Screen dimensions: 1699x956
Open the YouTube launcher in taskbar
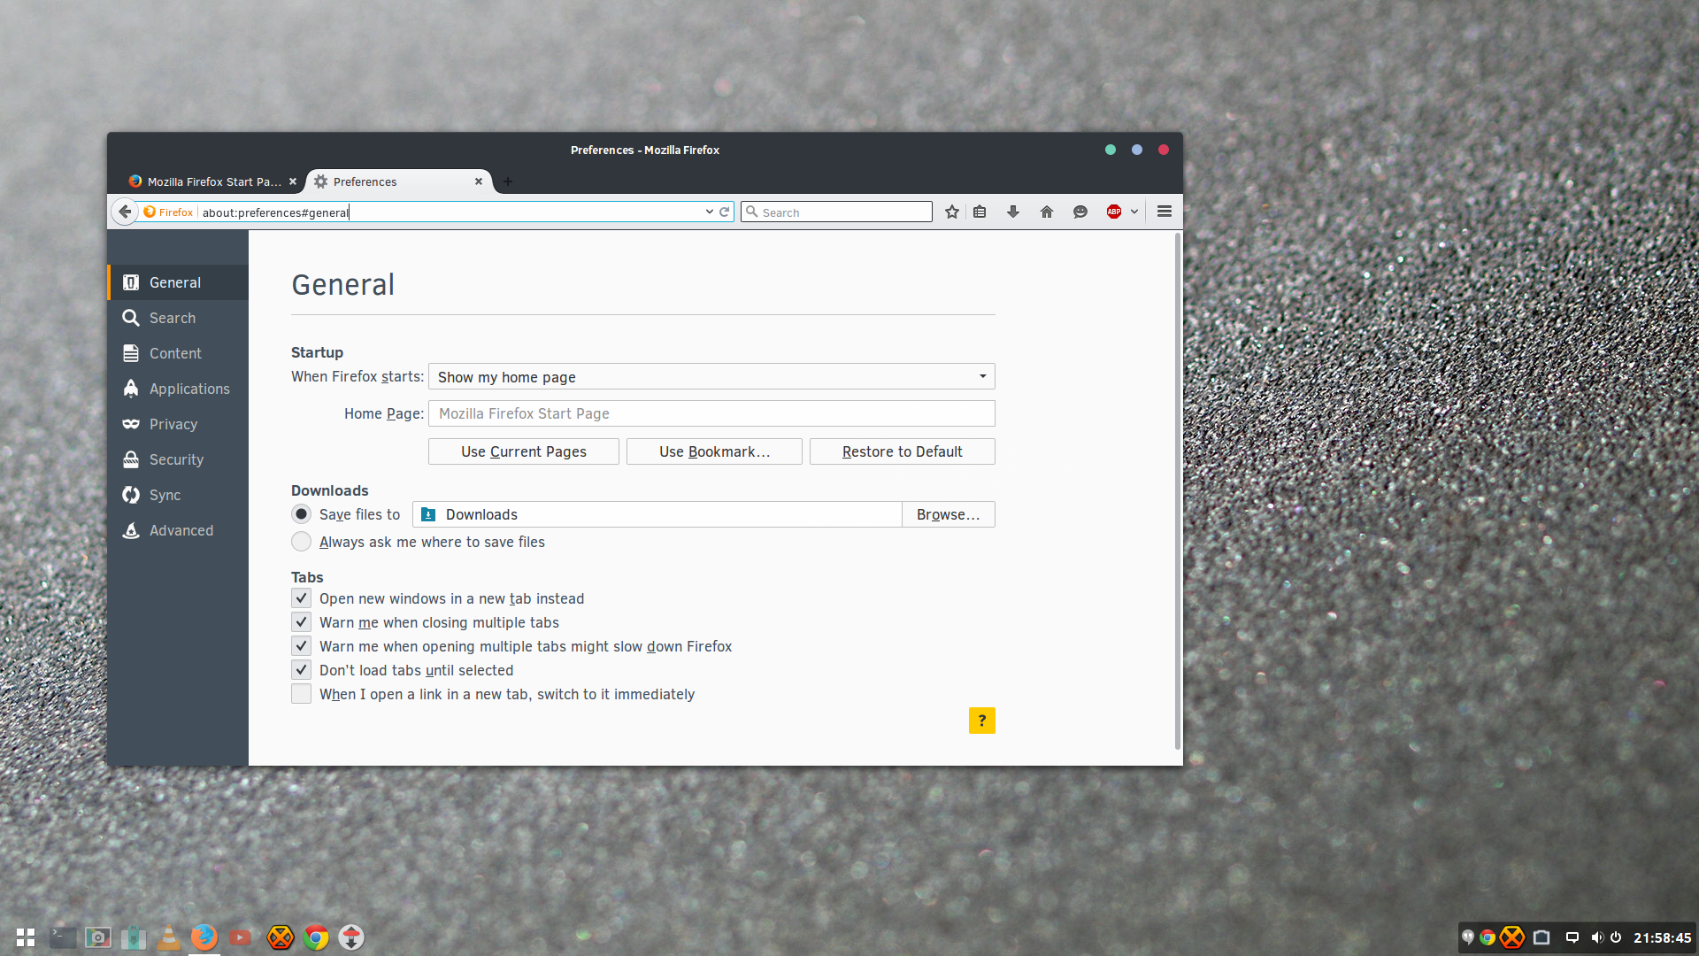tap(240, 937)
